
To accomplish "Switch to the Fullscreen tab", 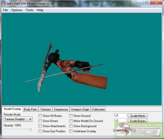I will pos(99,109).
